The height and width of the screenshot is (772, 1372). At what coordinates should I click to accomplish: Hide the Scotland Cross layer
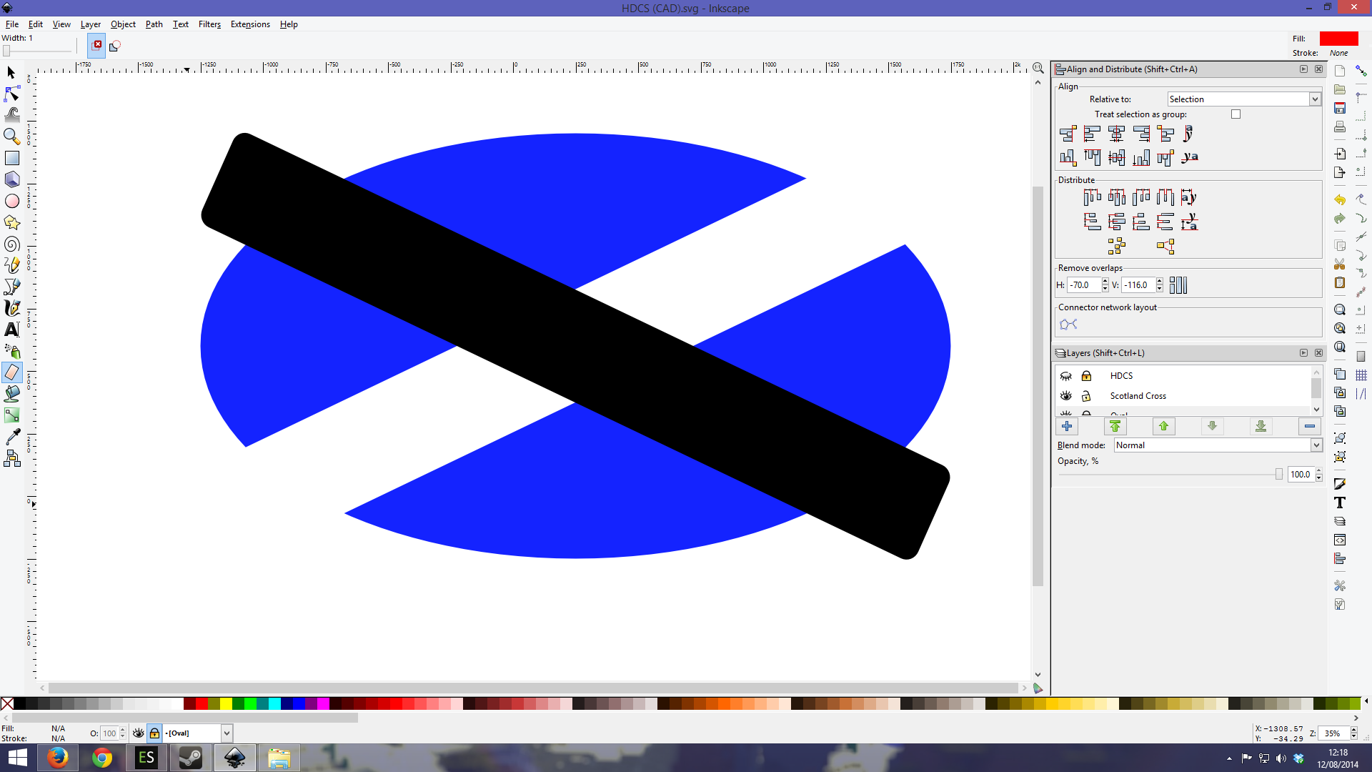1065,395
